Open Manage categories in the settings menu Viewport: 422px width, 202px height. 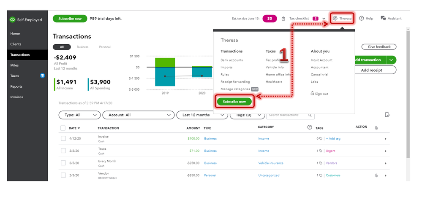tap(235, 89)
